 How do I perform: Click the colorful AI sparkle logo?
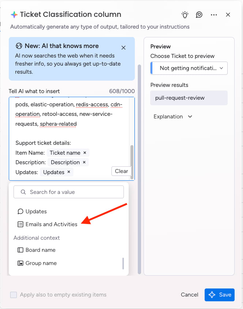coord(14,15)
